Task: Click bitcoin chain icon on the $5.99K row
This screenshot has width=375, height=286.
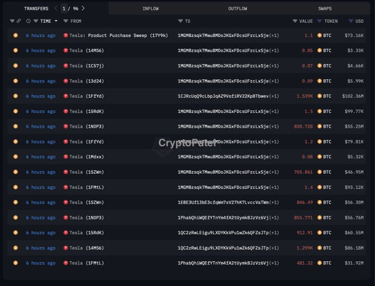Action: click(15, 81)
